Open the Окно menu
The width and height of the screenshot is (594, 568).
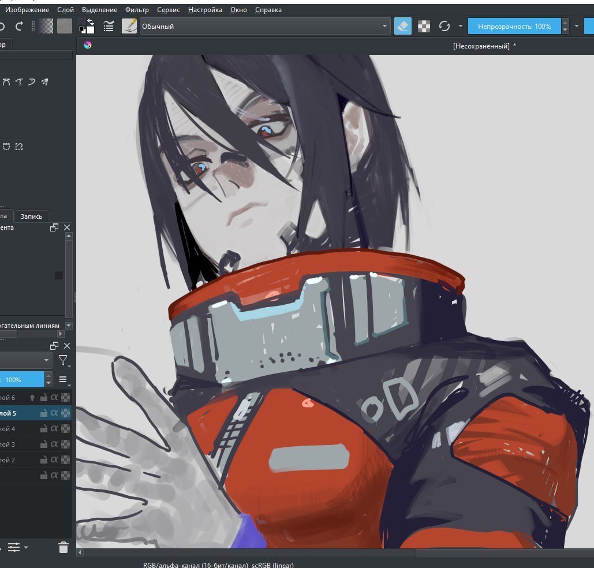point(238,9)
